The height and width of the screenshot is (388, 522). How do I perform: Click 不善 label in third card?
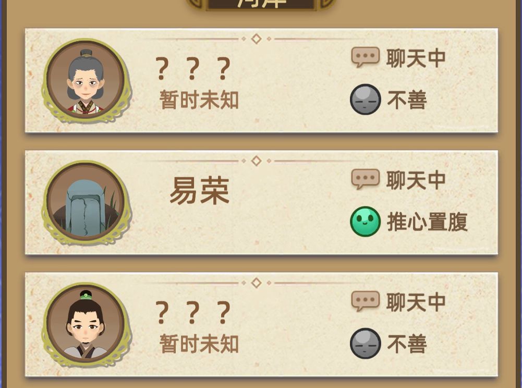click(x=407, y=344)
